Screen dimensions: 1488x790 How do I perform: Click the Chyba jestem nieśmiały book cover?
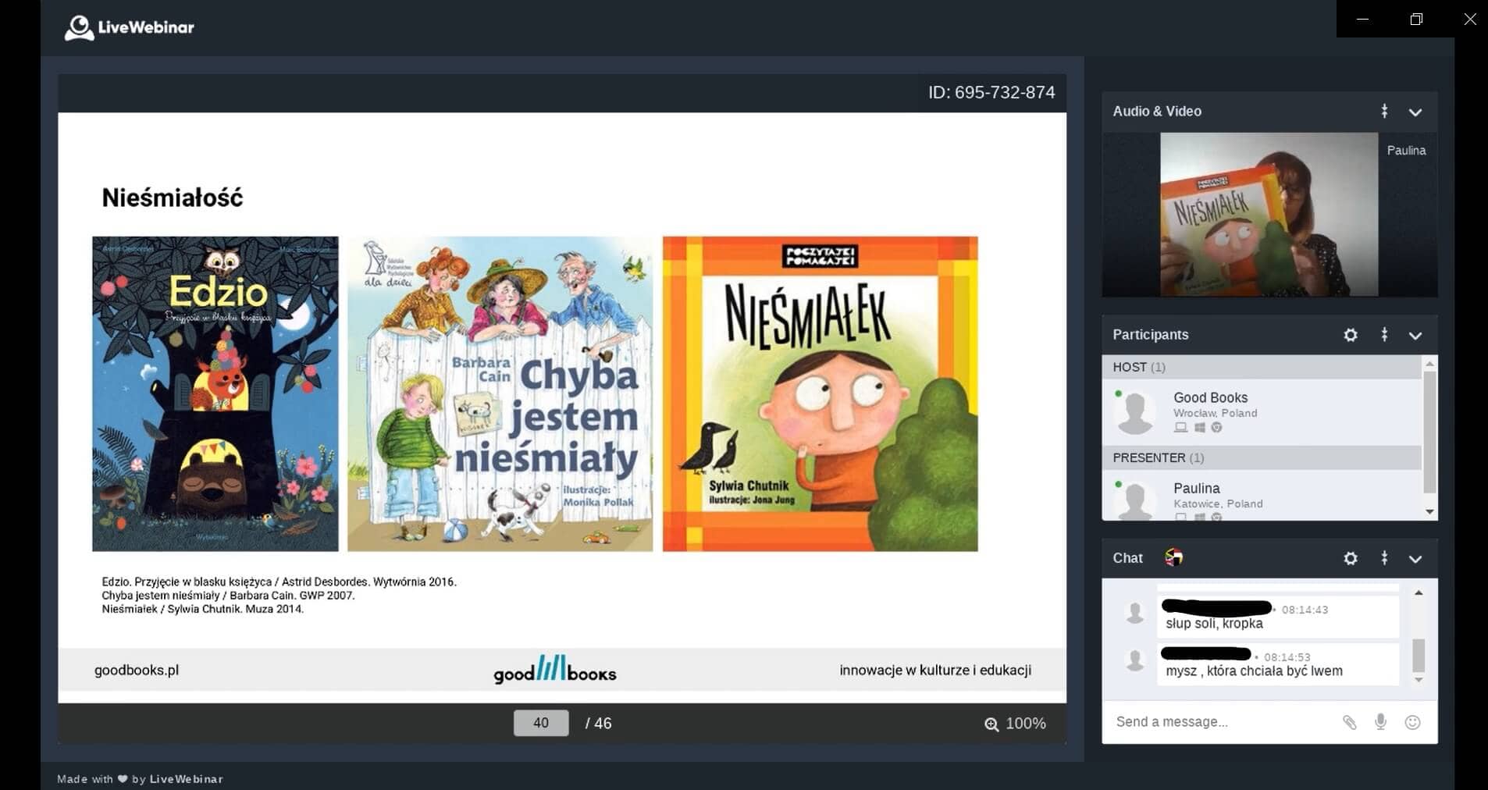[500, 393]
